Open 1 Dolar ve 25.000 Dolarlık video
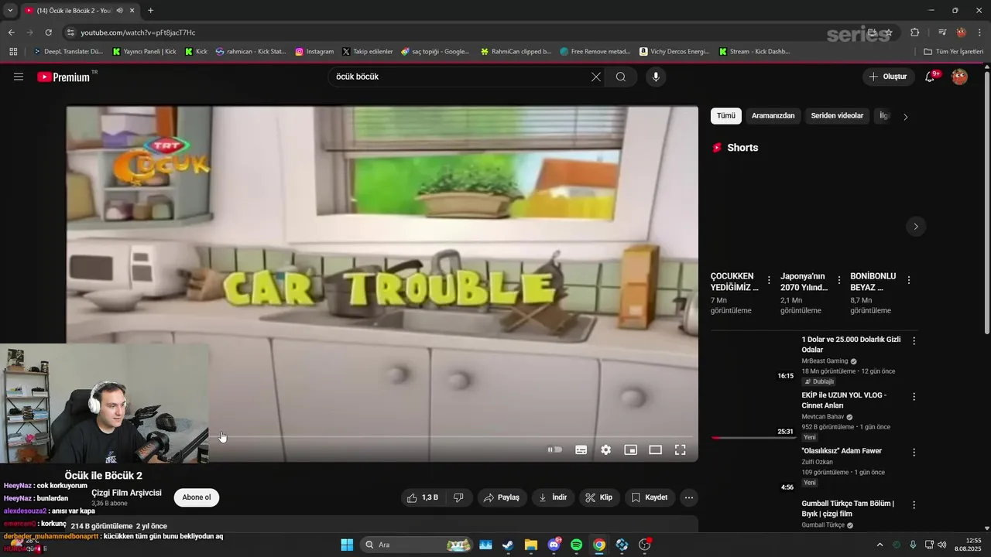Image resolution: width=991 pixels, height=557 pixels. (851, 344)
